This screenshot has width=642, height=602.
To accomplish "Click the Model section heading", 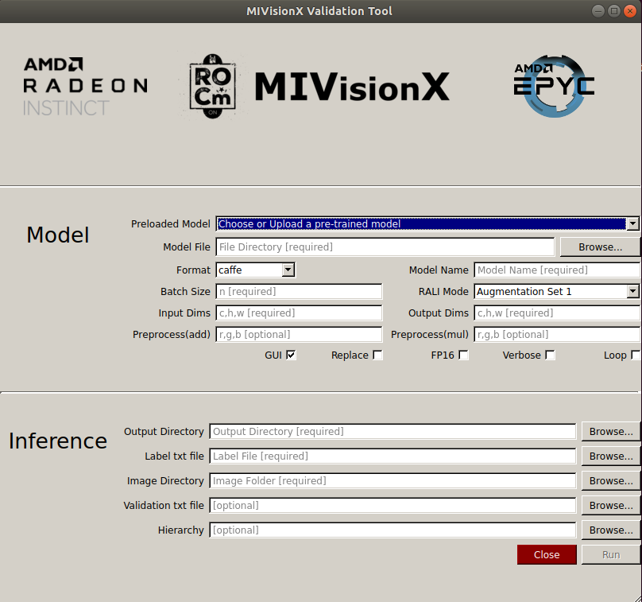I will click(x=58, y=235).
